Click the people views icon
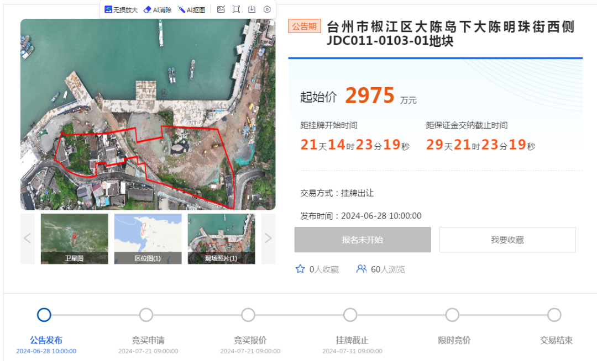This screenshot has width=597, height=361. click(361, 269)
